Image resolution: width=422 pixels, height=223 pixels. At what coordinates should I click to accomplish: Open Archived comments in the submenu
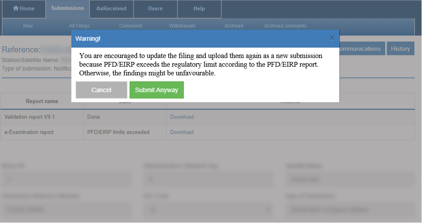[x=285, y=26]
